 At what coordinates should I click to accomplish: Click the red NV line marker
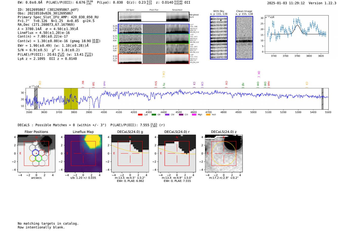(x=83, y=84)
